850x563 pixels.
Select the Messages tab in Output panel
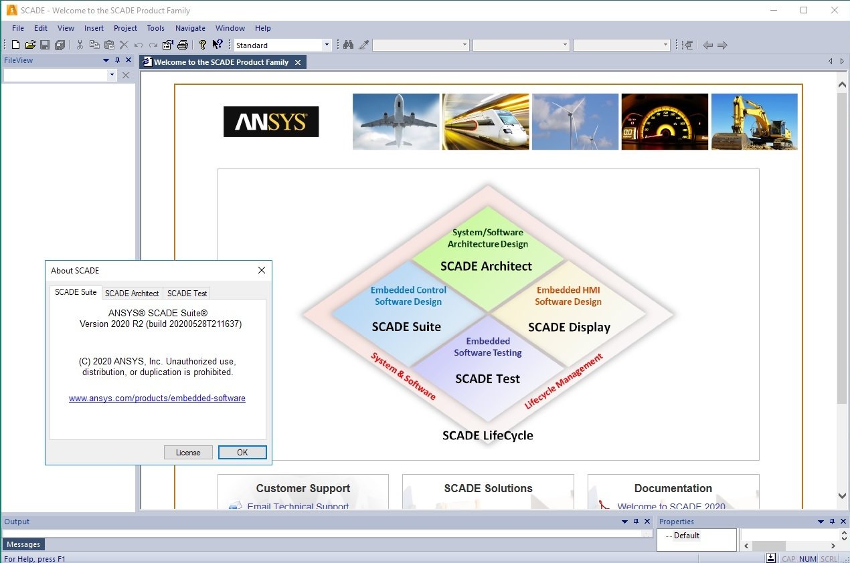23,544
